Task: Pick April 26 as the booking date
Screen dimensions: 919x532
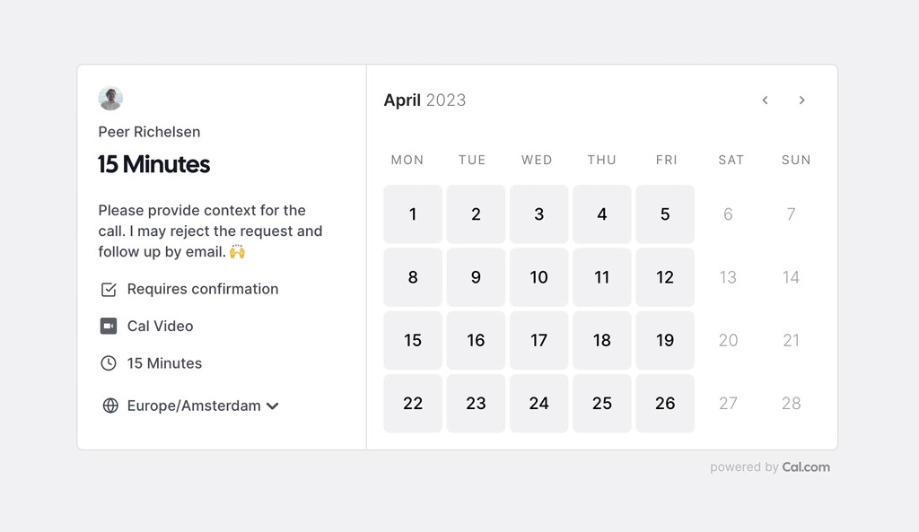Action: 665,403
